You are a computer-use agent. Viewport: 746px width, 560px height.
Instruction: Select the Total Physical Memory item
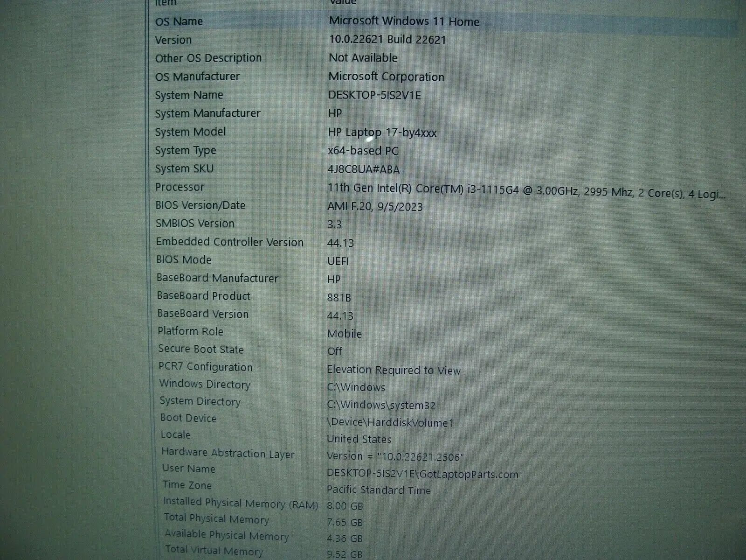(216, 518)
